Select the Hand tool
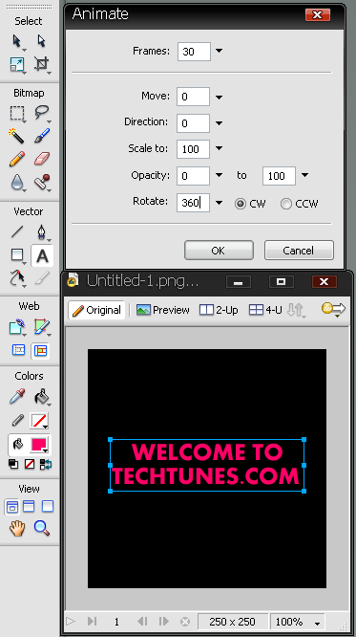356x637 pixels. tap(17, 528)
